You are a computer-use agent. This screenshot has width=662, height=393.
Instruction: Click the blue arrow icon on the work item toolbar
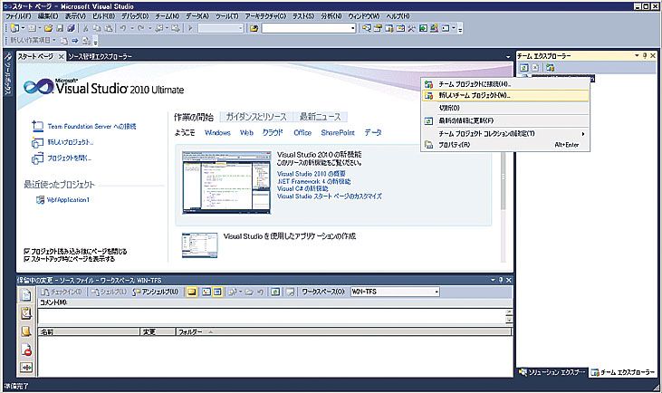coord(75,41)
